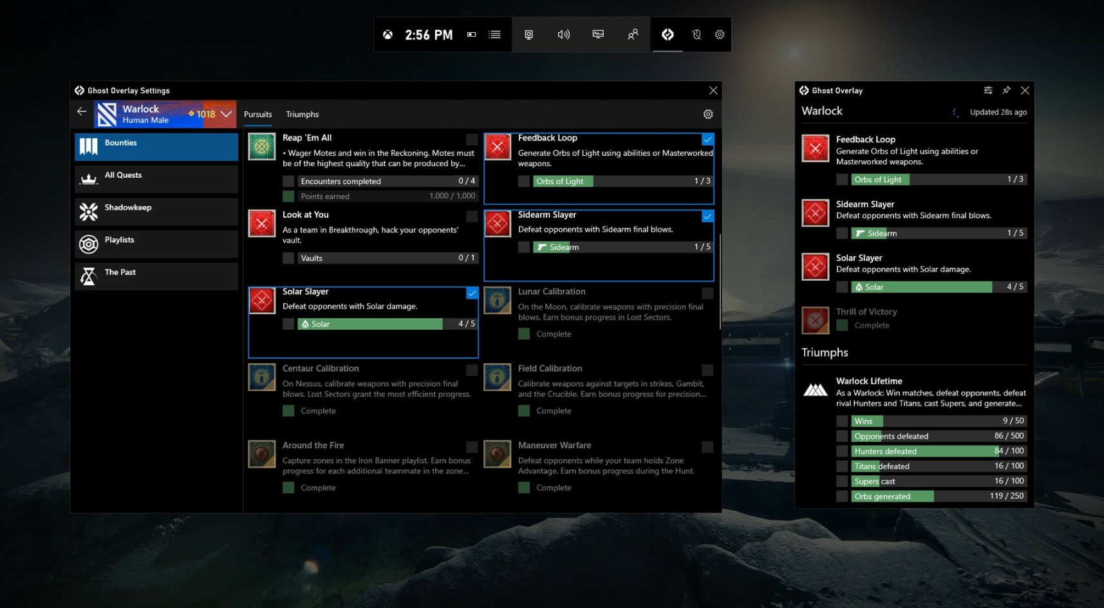Click the Encounters completed 0/4 bar
The height and width of the screenshot is (608, 1104).
(x=388, y=181)
